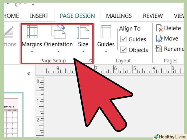The height and width of the screenshot is (140, 187).
Task: Switch to the HOME tab
Action: (x=11, y=16)
